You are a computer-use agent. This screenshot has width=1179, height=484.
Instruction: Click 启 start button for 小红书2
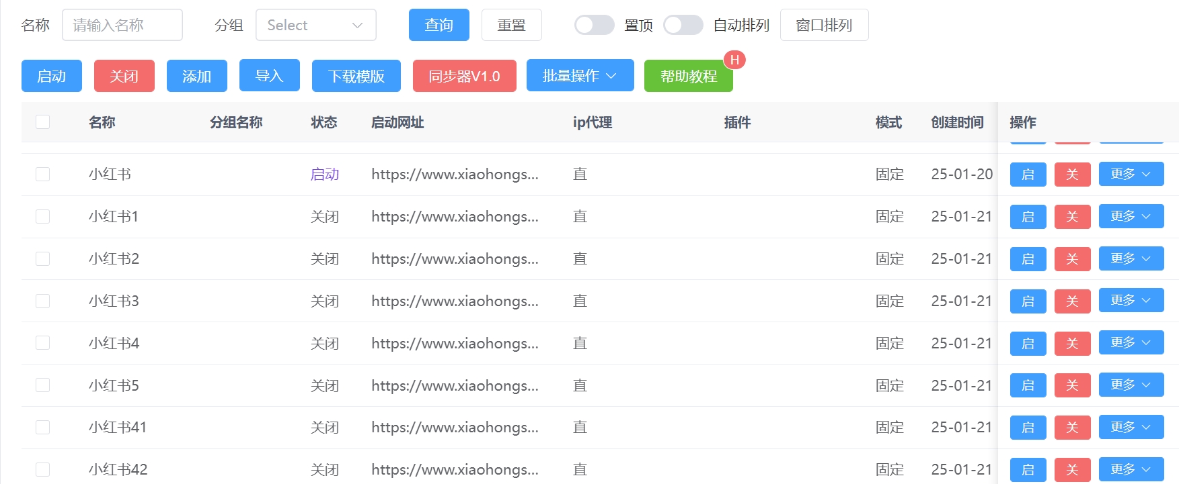[1028, 258]
